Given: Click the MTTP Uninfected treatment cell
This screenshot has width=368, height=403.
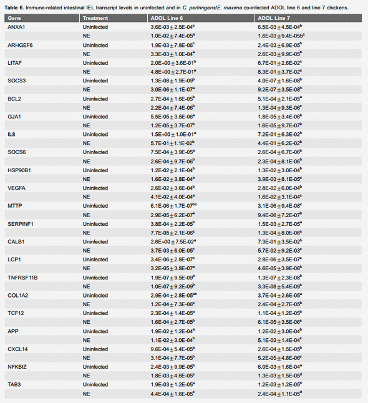Looking at the screenshot, I should tap(95, 206).
